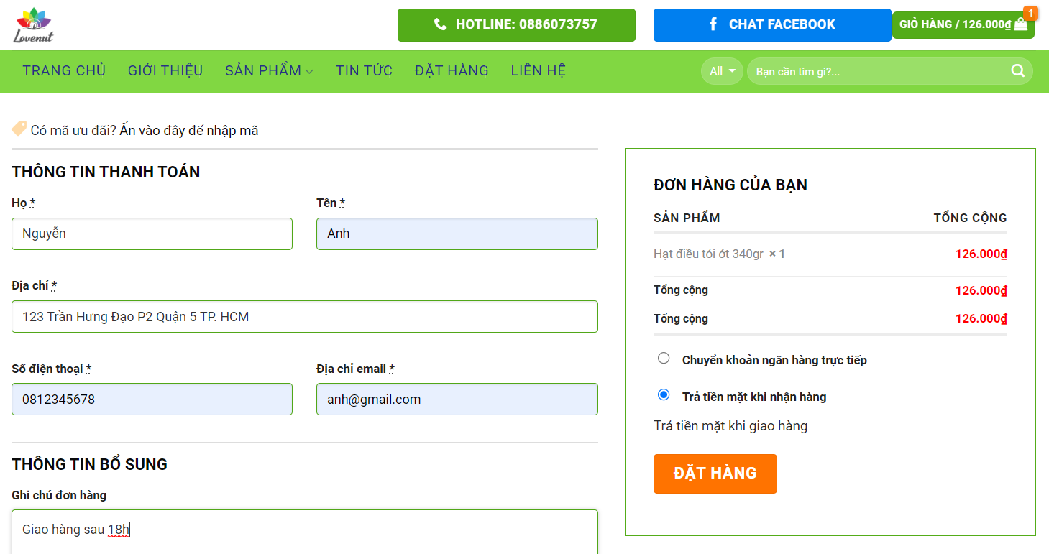Go to Trang Chủ menu item
This screenshot has width=1049, height=554.
[x=64, y=70]
